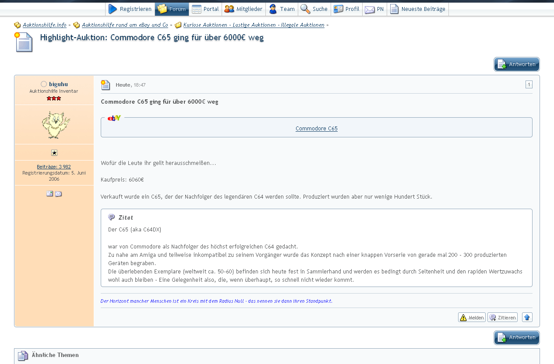Open user profile of biguhu

pyautogui.click(x=58, y=84)
